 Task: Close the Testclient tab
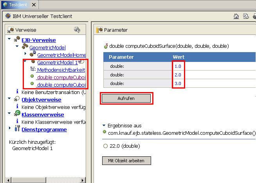click(x=33, y=5)
